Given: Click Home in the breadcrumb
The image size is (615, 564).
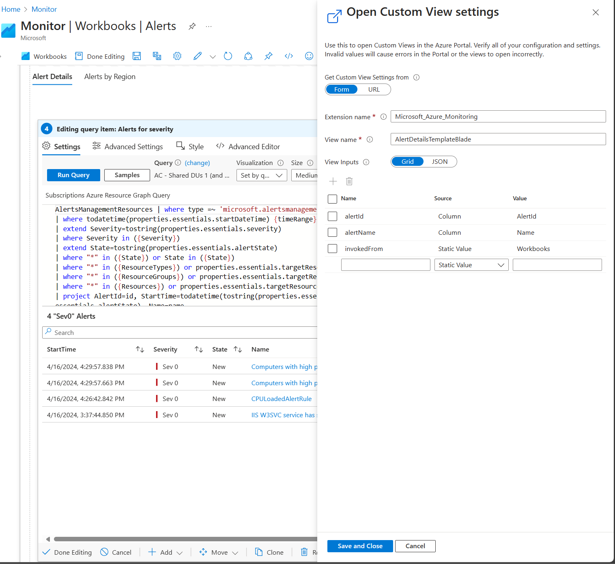Looking at the screenshot, I should (11, 9).
